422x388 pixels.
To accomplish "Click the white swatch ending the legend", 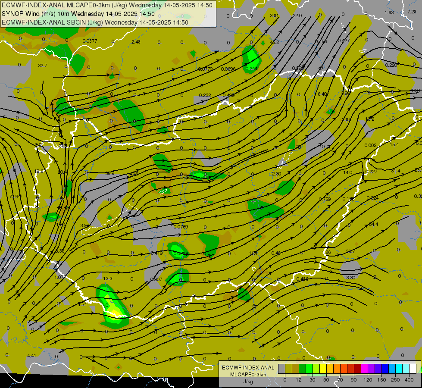I will [x=413, y=369].
